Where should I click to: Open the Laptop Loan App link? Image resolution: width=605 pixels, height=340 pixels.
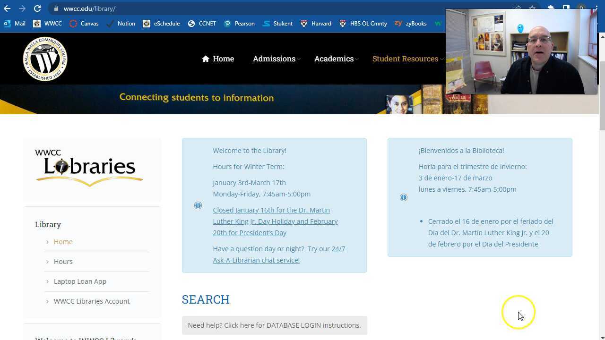[x=80, y=281]
